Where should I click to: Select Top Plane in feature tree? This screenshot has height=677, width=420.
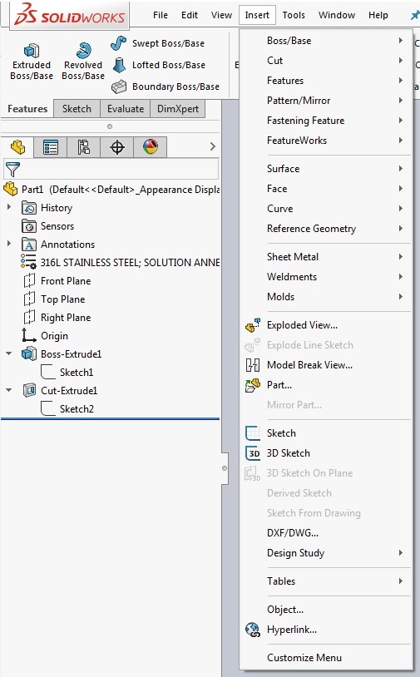click(54, 299)
